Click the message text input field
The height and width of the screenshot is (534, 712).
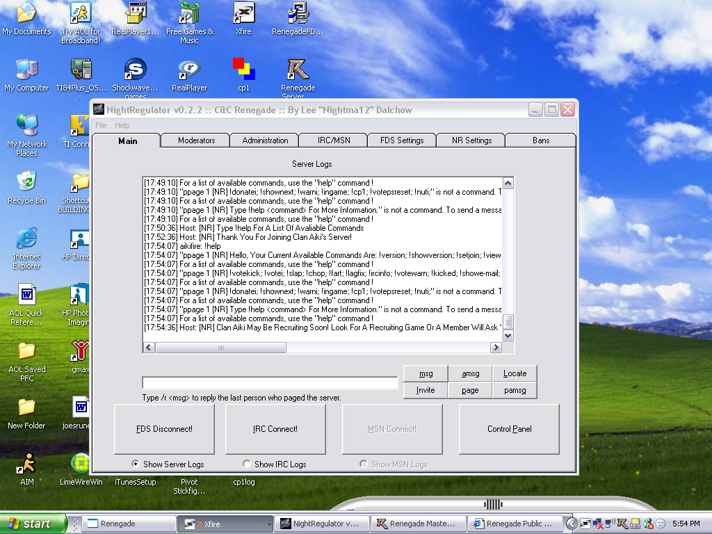pyautogui.click(x=270, y=383)
